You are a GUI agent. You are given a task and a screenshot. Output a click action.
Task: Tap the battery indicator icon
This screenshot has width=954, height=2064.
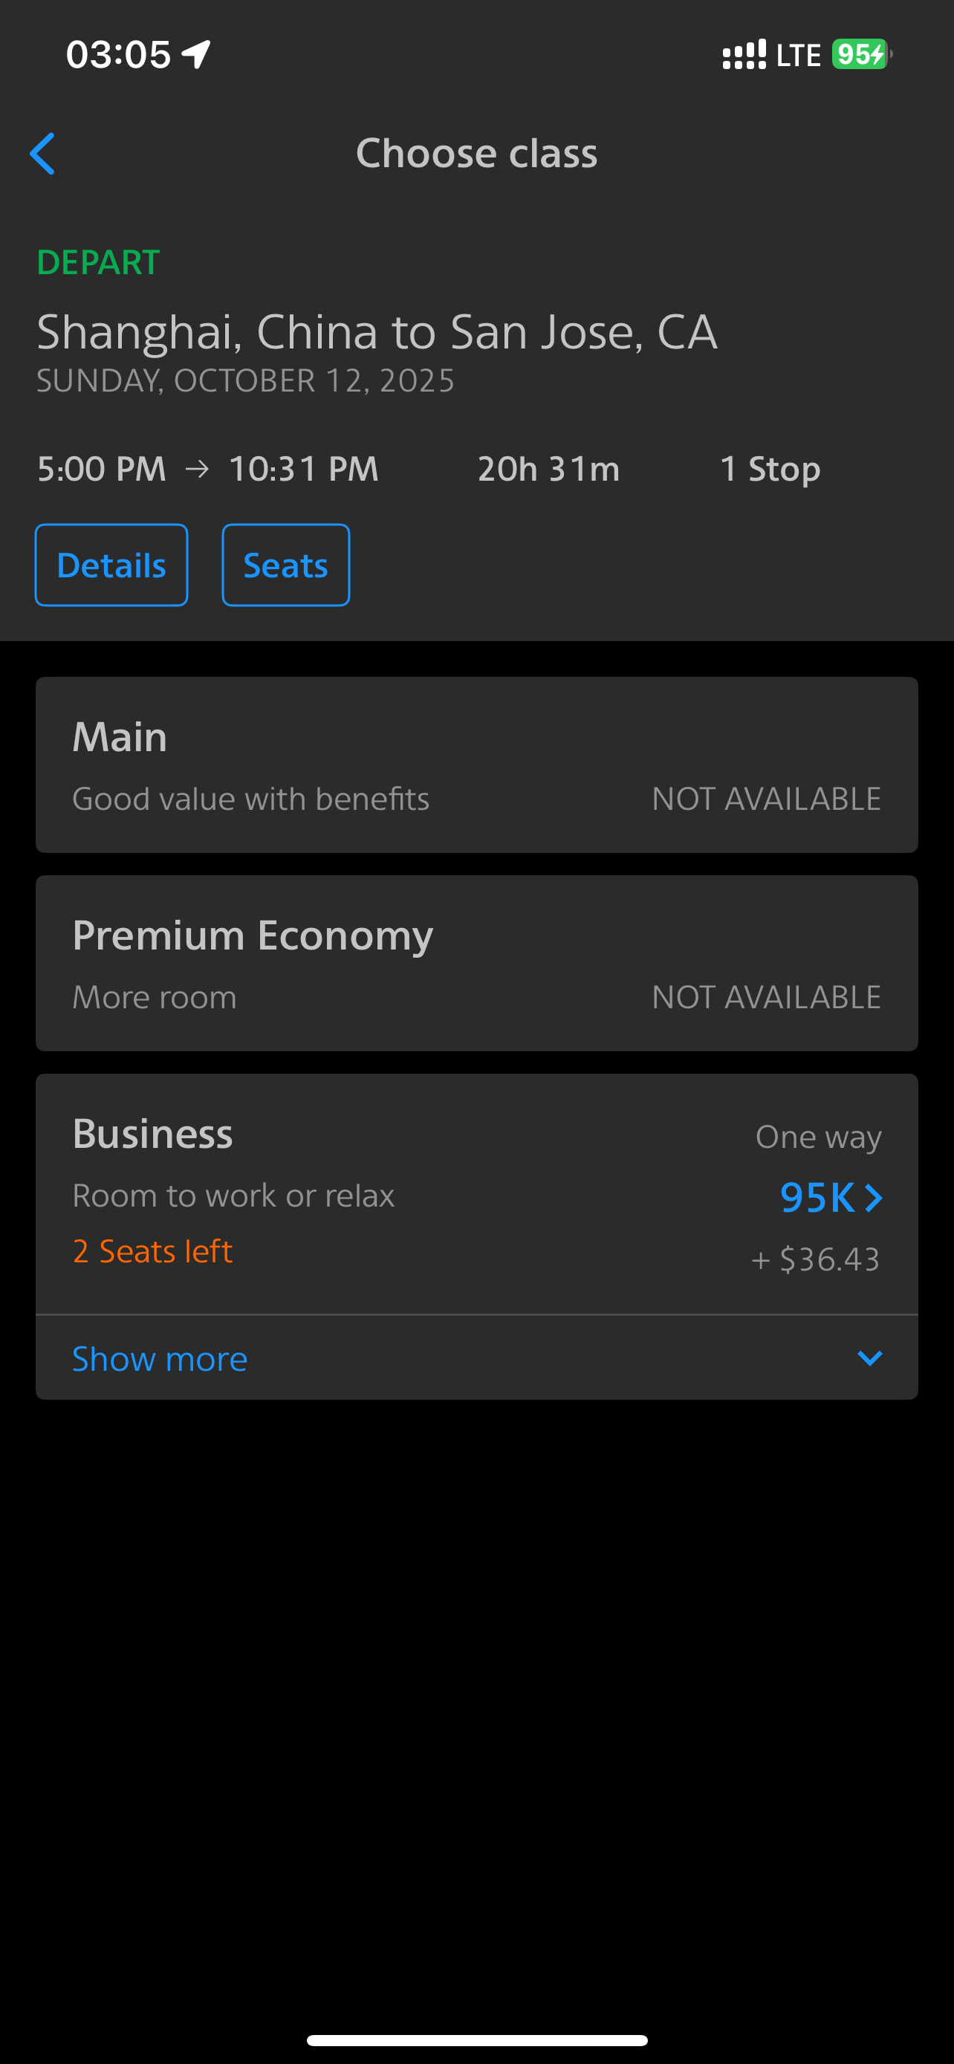click(860, 54)
